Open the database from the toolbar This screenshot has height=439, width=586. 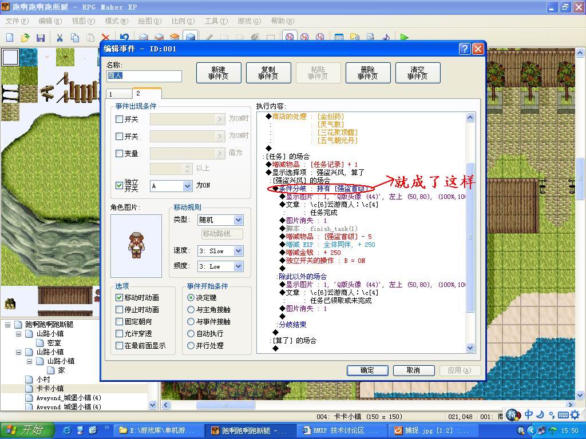339,37
